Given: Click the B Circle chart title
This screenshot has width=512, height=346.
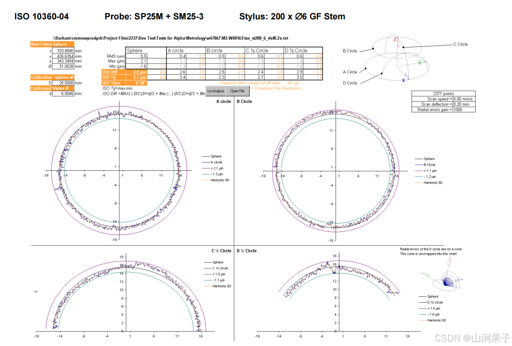Looking at the screenshot, I should [x=244, y=101].
